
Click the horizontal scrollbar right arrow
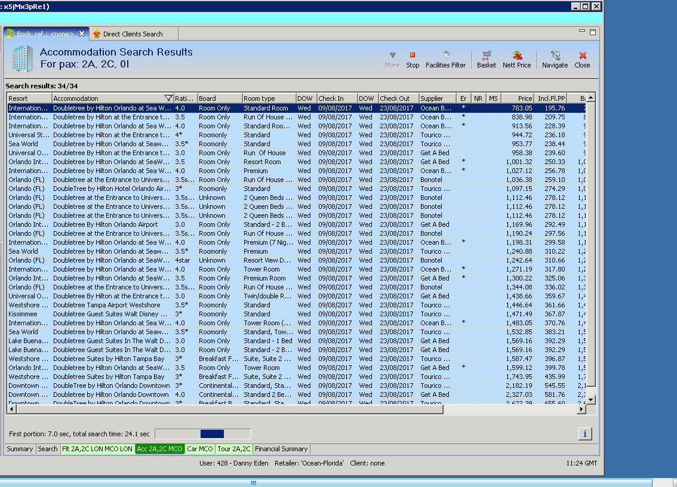581,409
